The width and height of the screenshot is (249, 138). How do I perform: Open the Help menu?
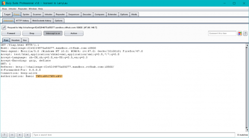(41, 9)
